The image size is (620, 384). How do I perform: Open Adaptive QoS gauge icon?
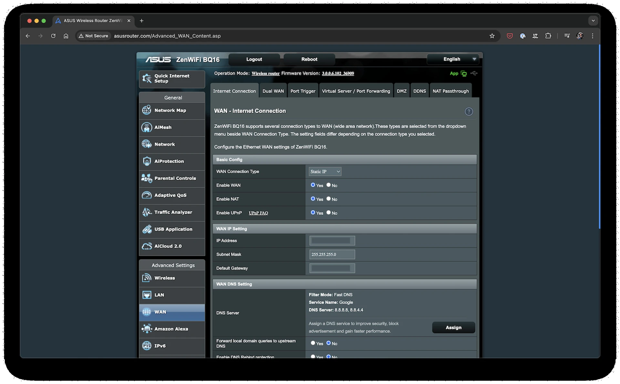coord(147,195)
